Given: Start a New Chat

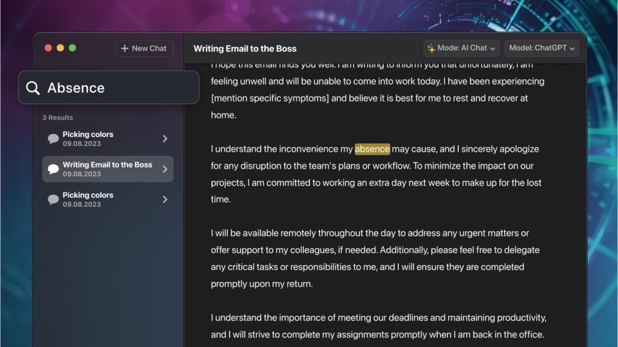Looking at the screenshot, I should [x=144, y=48].
